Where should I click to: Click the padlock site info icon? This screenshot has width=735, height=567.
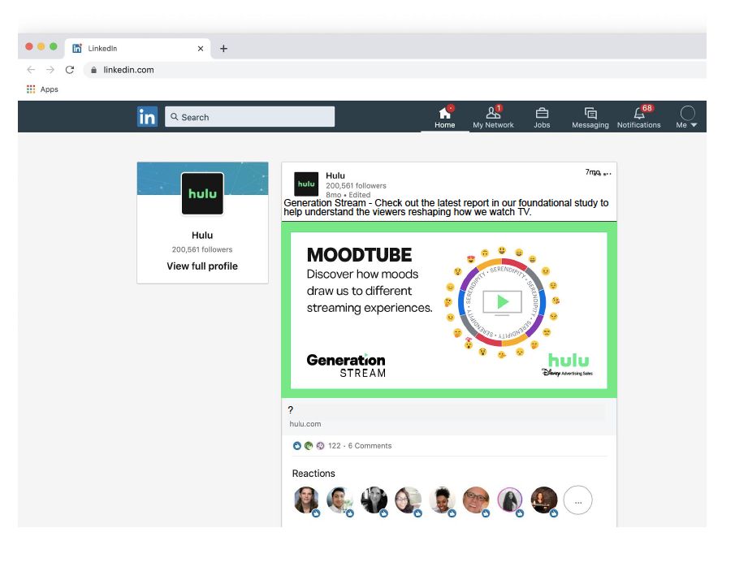(93, 70)
